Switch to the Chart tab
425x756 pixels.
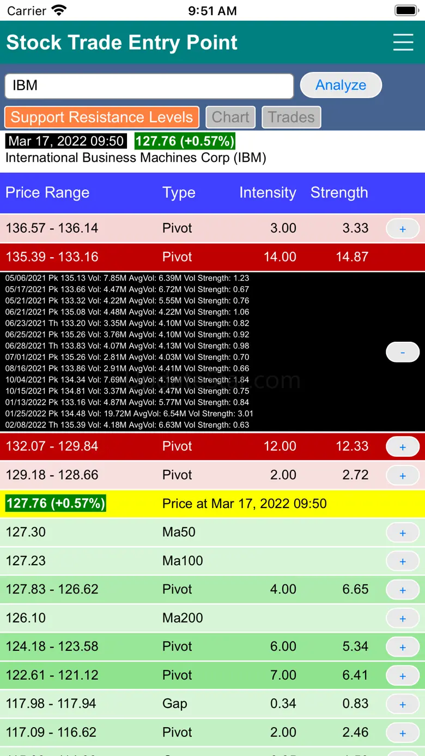coord(230,117)
